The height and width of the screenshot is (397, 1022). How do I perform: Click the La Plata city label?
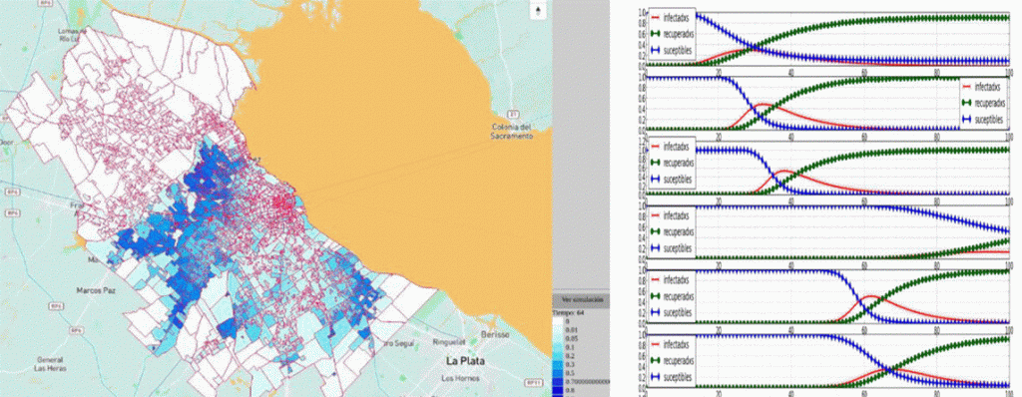click(465, 360)
